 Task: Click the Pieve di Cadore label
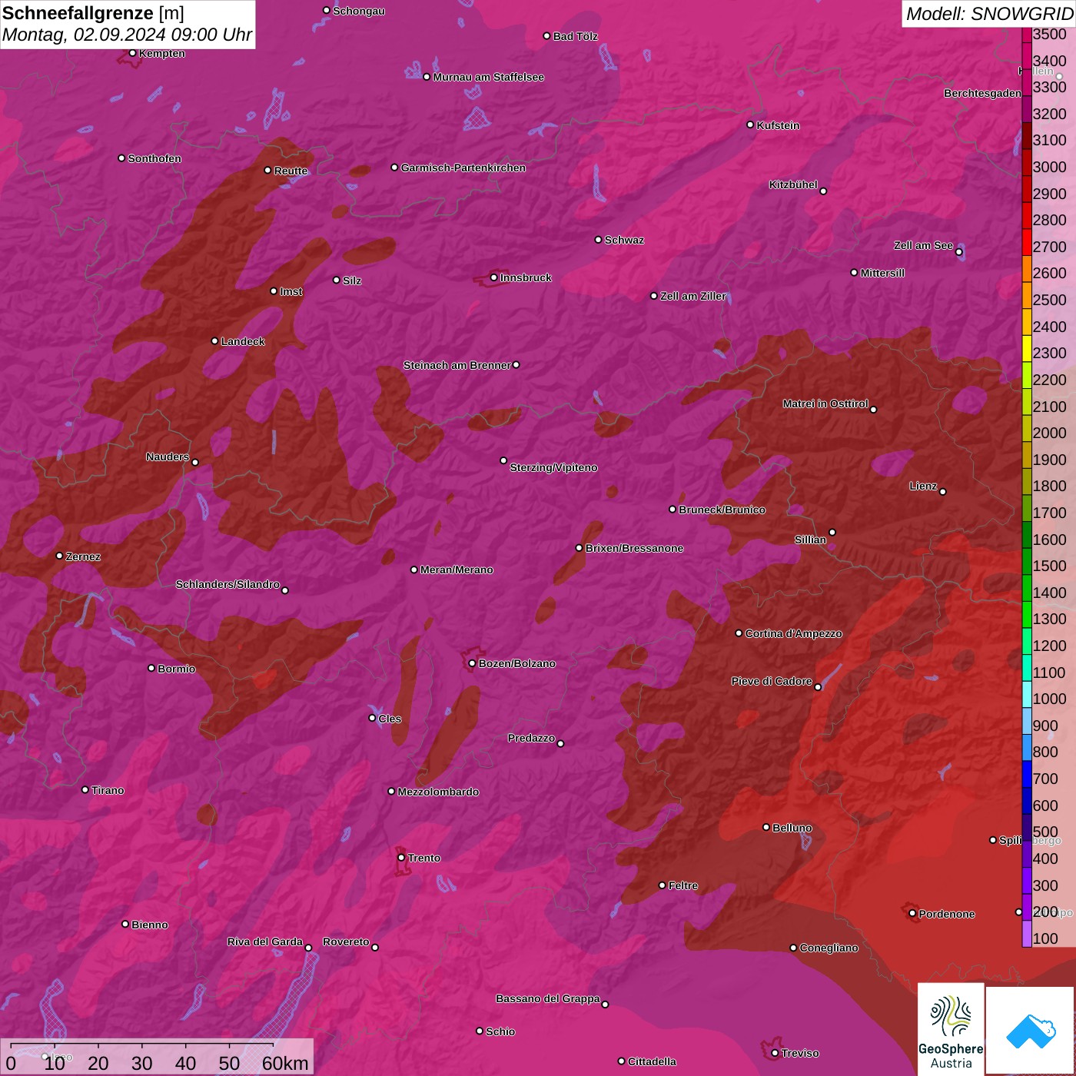(x=772, y=681)
